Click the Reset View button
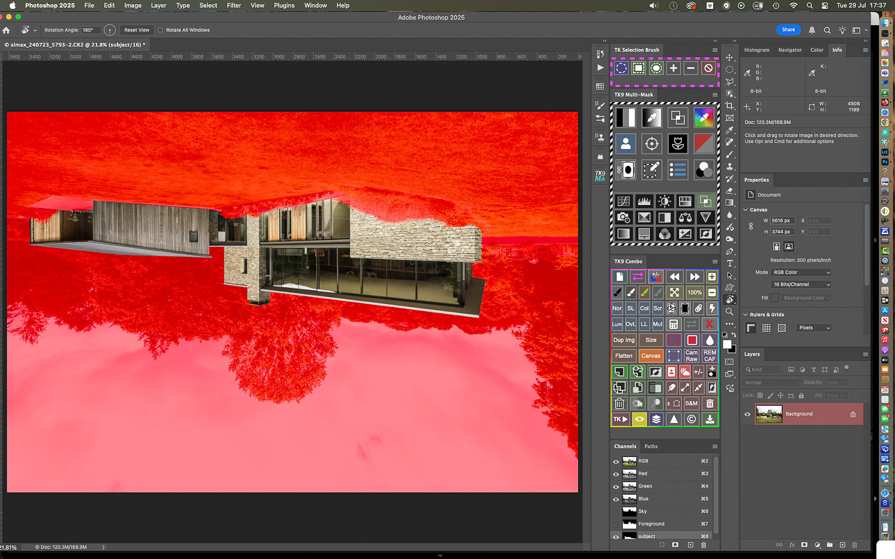 tap(137, 30)
